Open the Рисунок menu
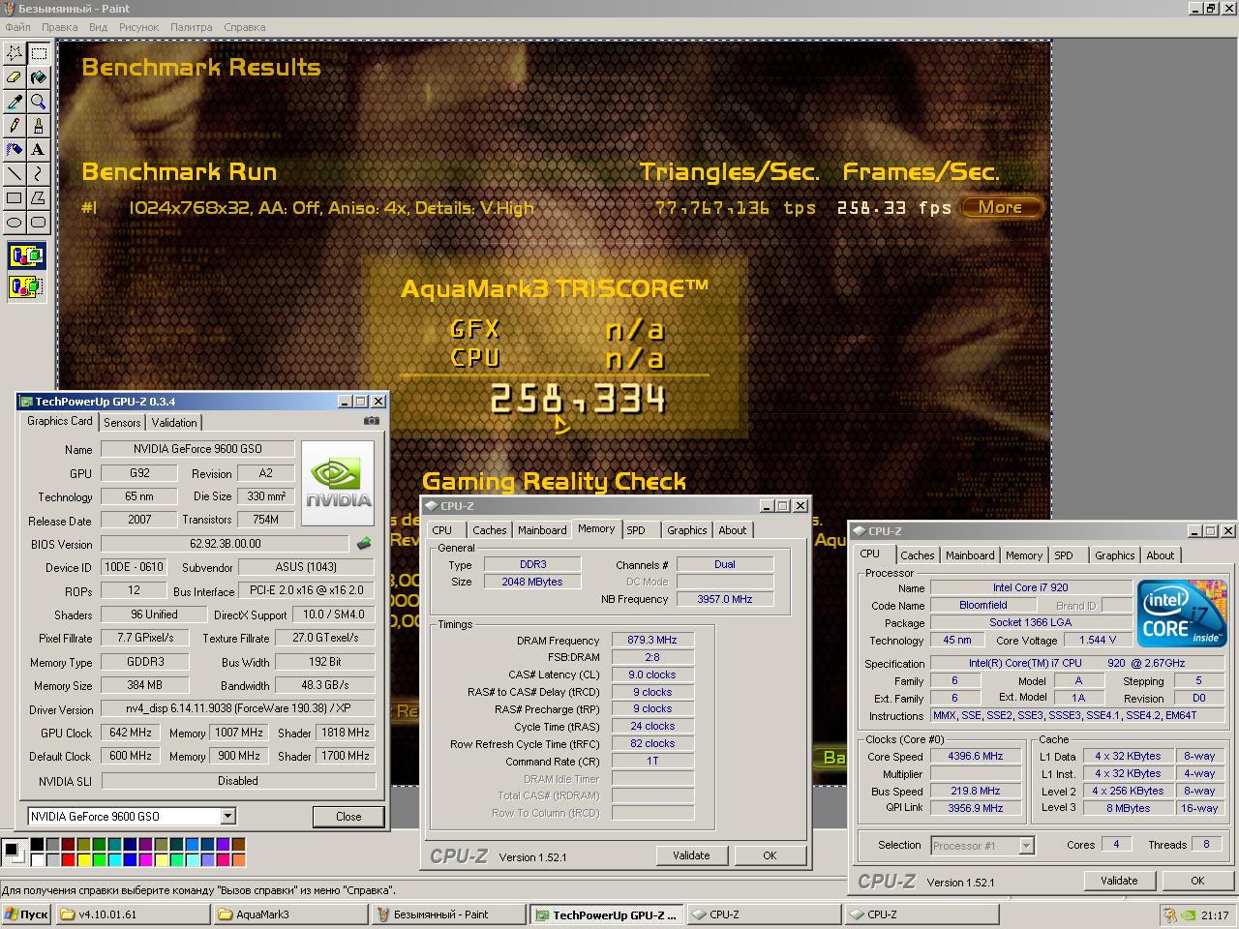This screenshot has width=1239, height=929. point(138,27)
